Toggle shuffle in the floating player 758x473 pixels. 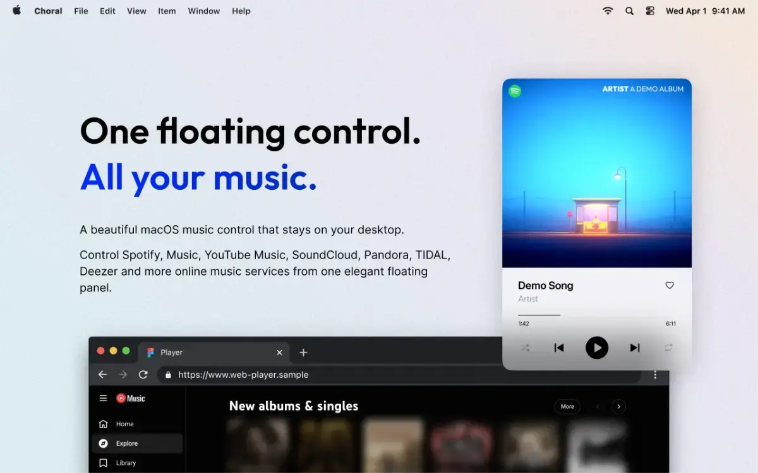click(525, 347)
